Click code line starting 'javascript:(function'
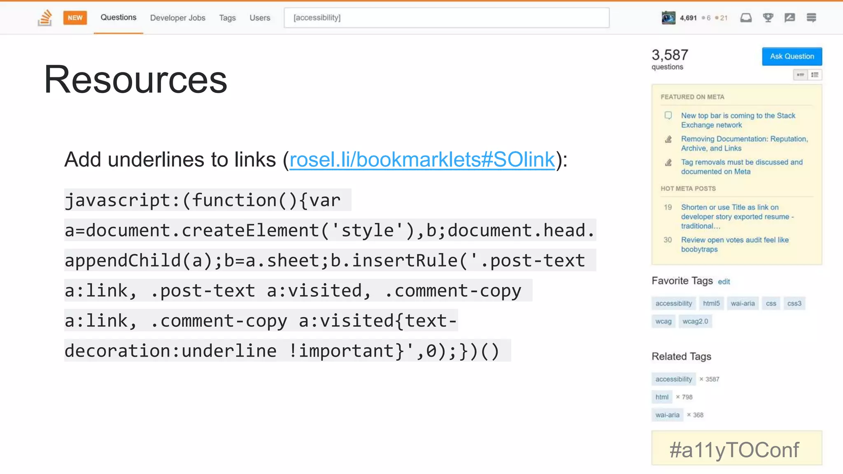The height and width of the screenshot is (474, 843). pyautogui.click(x=207, y=200)
